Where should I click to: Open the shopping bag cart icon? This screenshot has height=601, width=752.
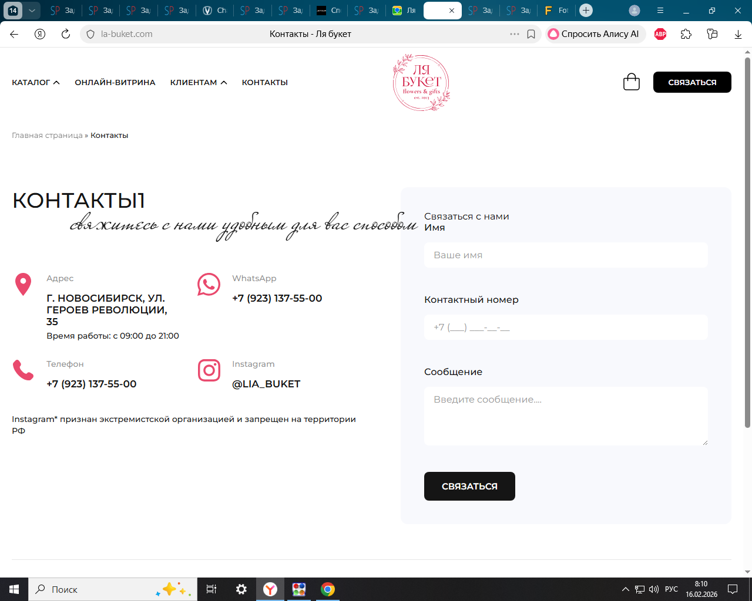[632, 82]
